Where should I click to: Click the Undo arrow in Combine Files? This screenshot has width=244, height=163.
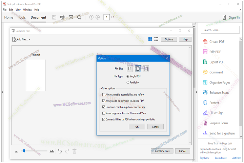point(60,151)
